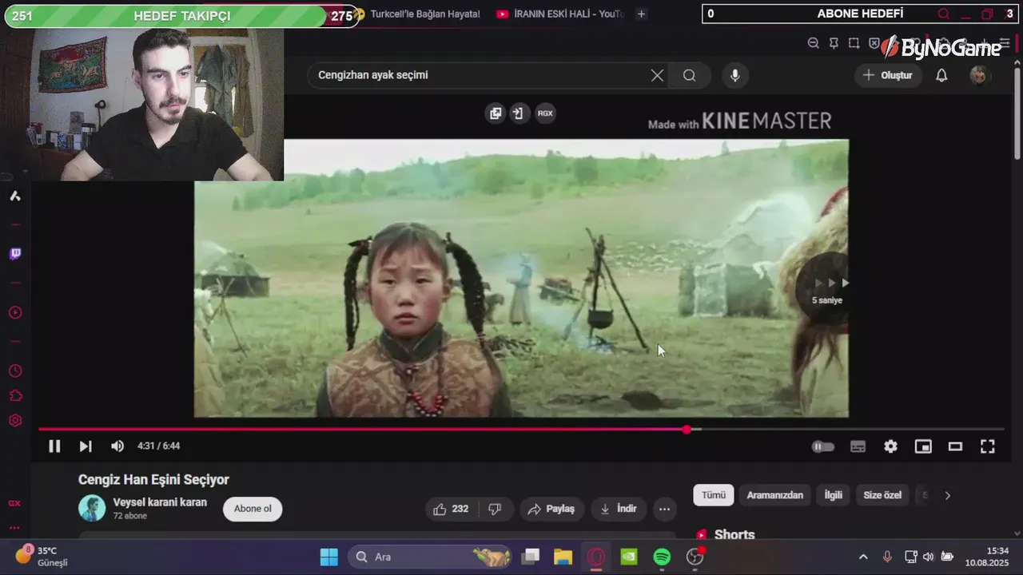Mute the video volume speaker icon
The height and width of the screenshot is (575, 1023).
tap(117, 446)
